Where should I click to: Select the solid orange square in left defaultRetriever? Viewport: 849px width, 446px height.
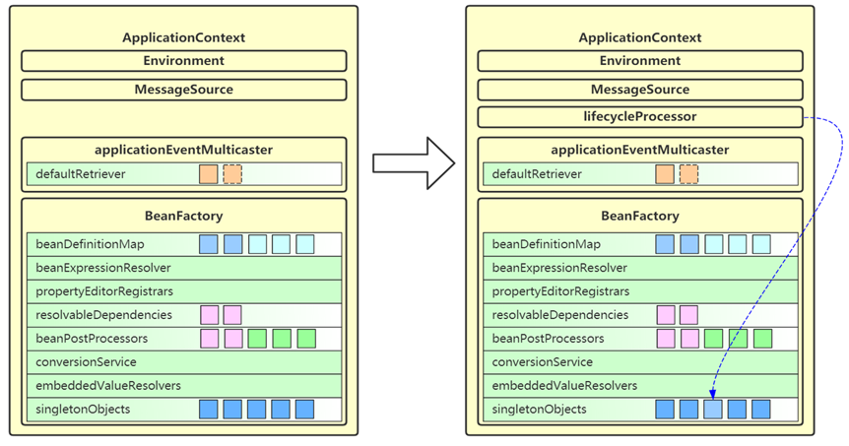coord(208,174)
